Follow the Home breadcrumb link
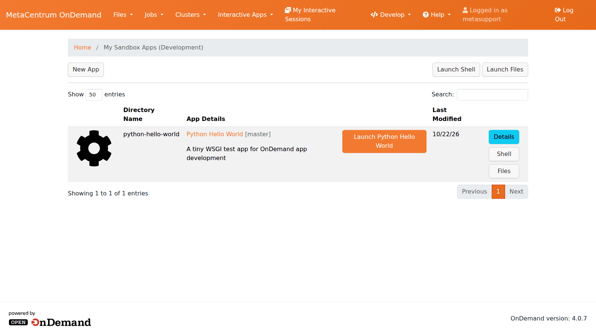The height and width of the screenshot is (335, 596). tap(82, 48)
